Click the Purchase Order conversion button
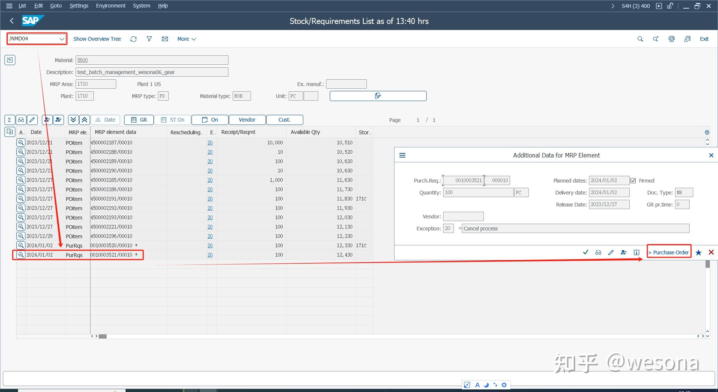 pos(669,252)
